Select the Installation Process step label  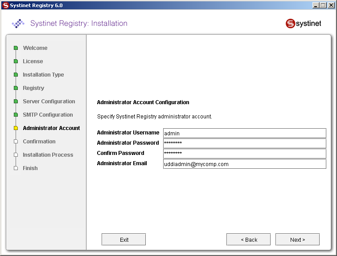[48, 155]
